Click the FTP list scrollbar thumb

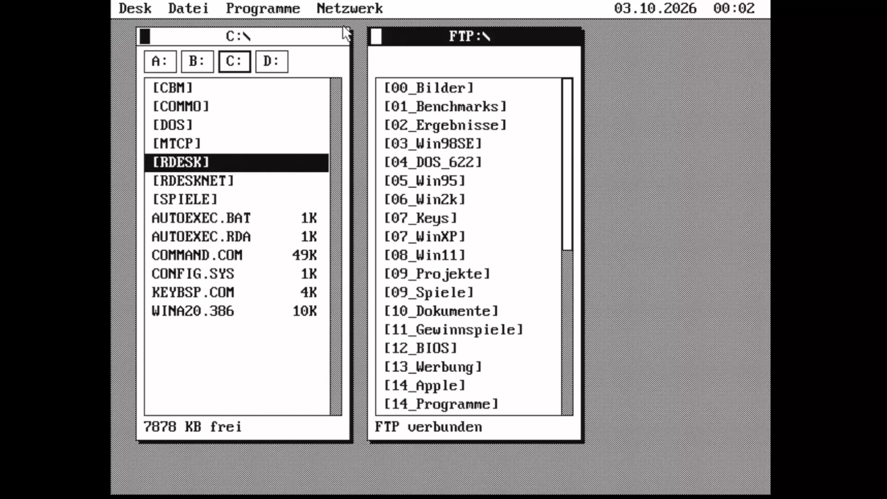click(x=567, y=165)
